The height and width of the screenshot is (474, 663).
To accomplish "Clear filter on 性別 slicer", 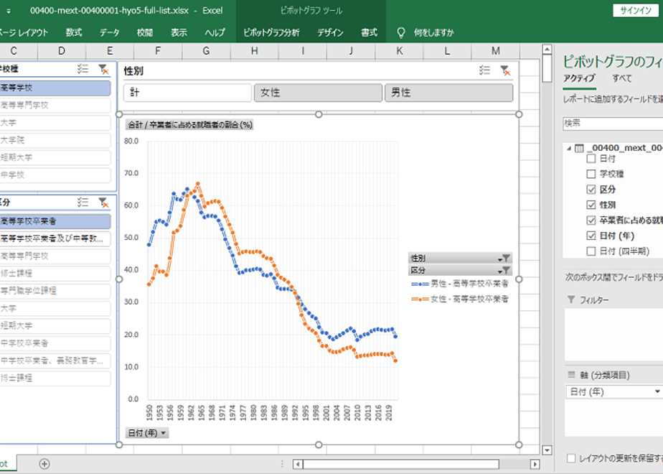I will [x=505, y=70].
